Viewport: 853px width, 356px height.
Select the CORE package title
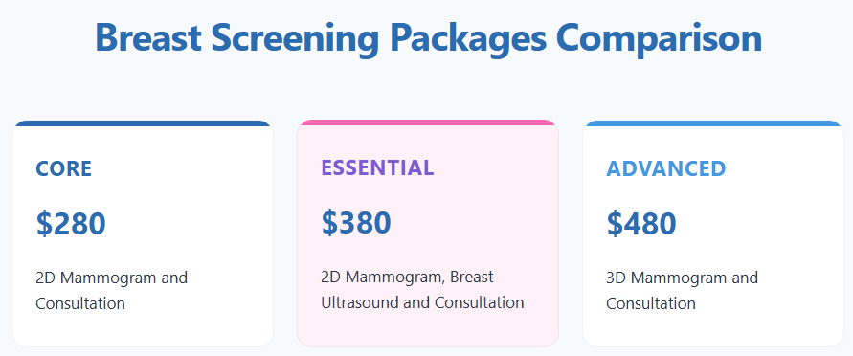point(63,169)
